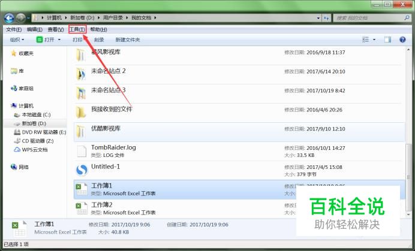Image resolution: width=415 pixels, height=251 pixels.
Task: Open the 查看(V) menu
Action: tap(56, 29)
